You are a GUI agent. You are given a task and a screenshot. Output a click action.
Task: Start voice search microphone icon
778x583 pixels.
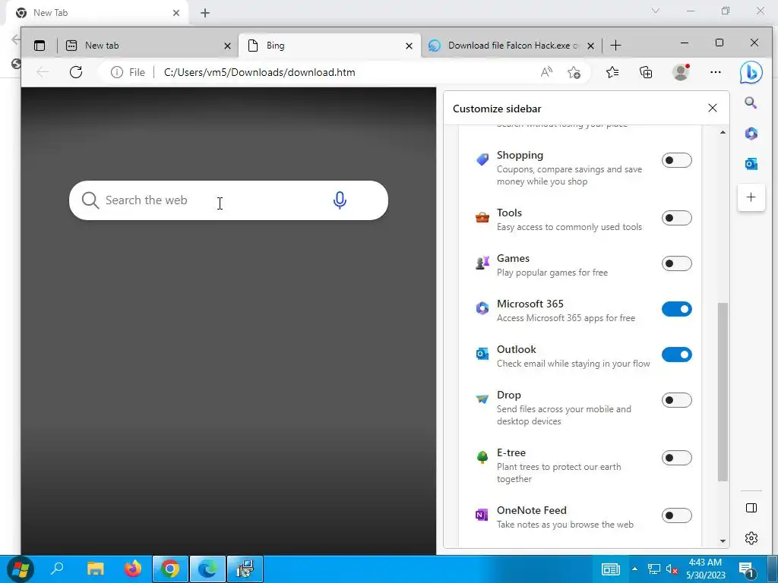pyautogui.click(x=340, y=200)
